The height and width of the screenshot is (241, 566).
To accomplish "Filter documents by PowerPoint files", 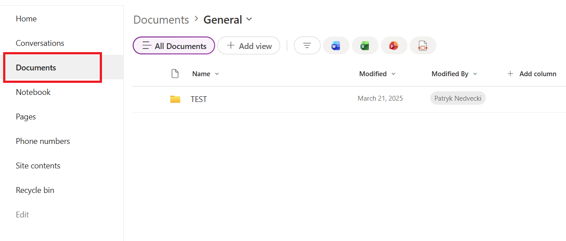I will click(394, 45).
